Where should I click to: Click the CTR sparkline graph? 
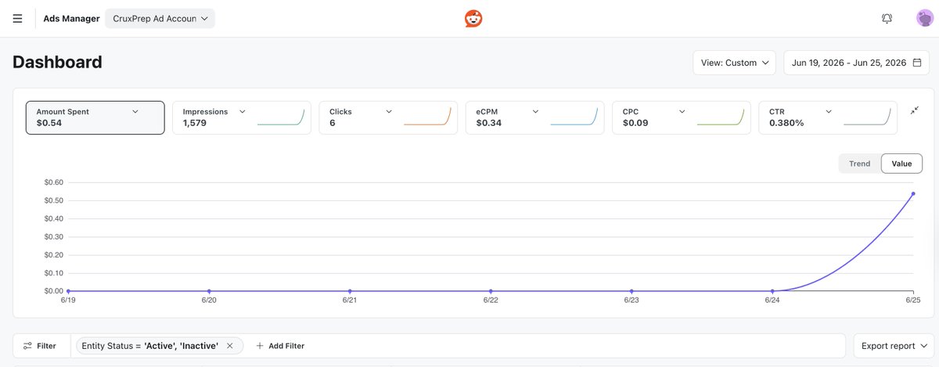coord(867,117)
